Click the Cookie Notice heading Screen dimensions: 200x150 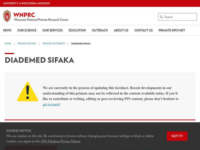point(18,130)
